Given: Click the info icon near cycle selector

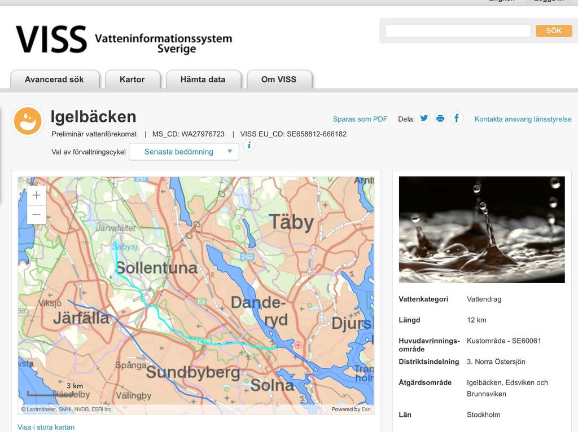Looking at the screenshot, I should (249, 145).
